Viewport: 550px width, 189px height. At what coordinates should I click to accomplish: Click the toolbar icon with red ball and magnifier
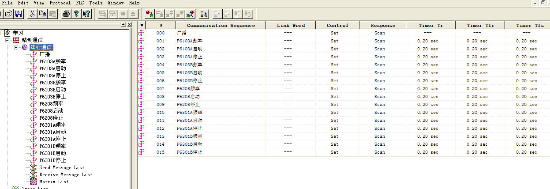point(191,14)
